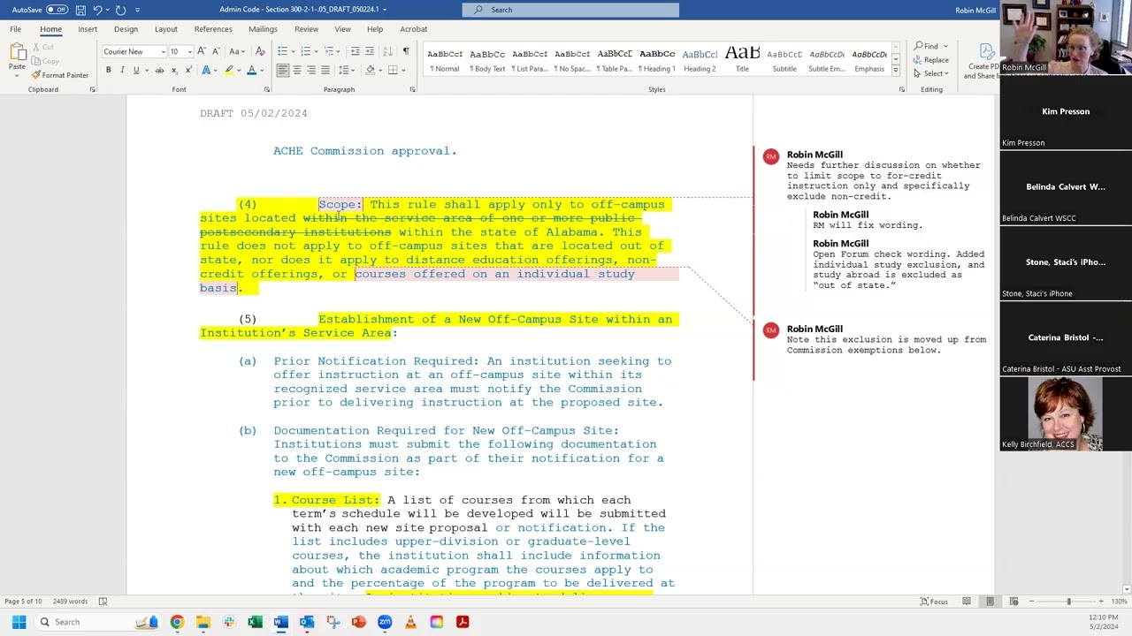Screen dimensions: 1132x636
Task: Click the Windows Start button
Action: 19,622
